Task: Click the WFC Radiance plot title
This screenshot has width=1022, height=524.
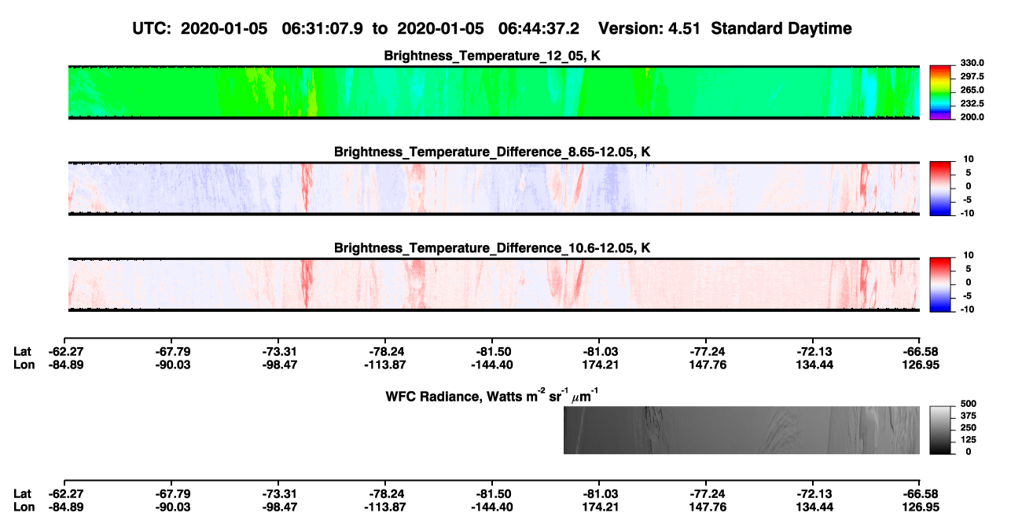Action: (x=493, y=395)
